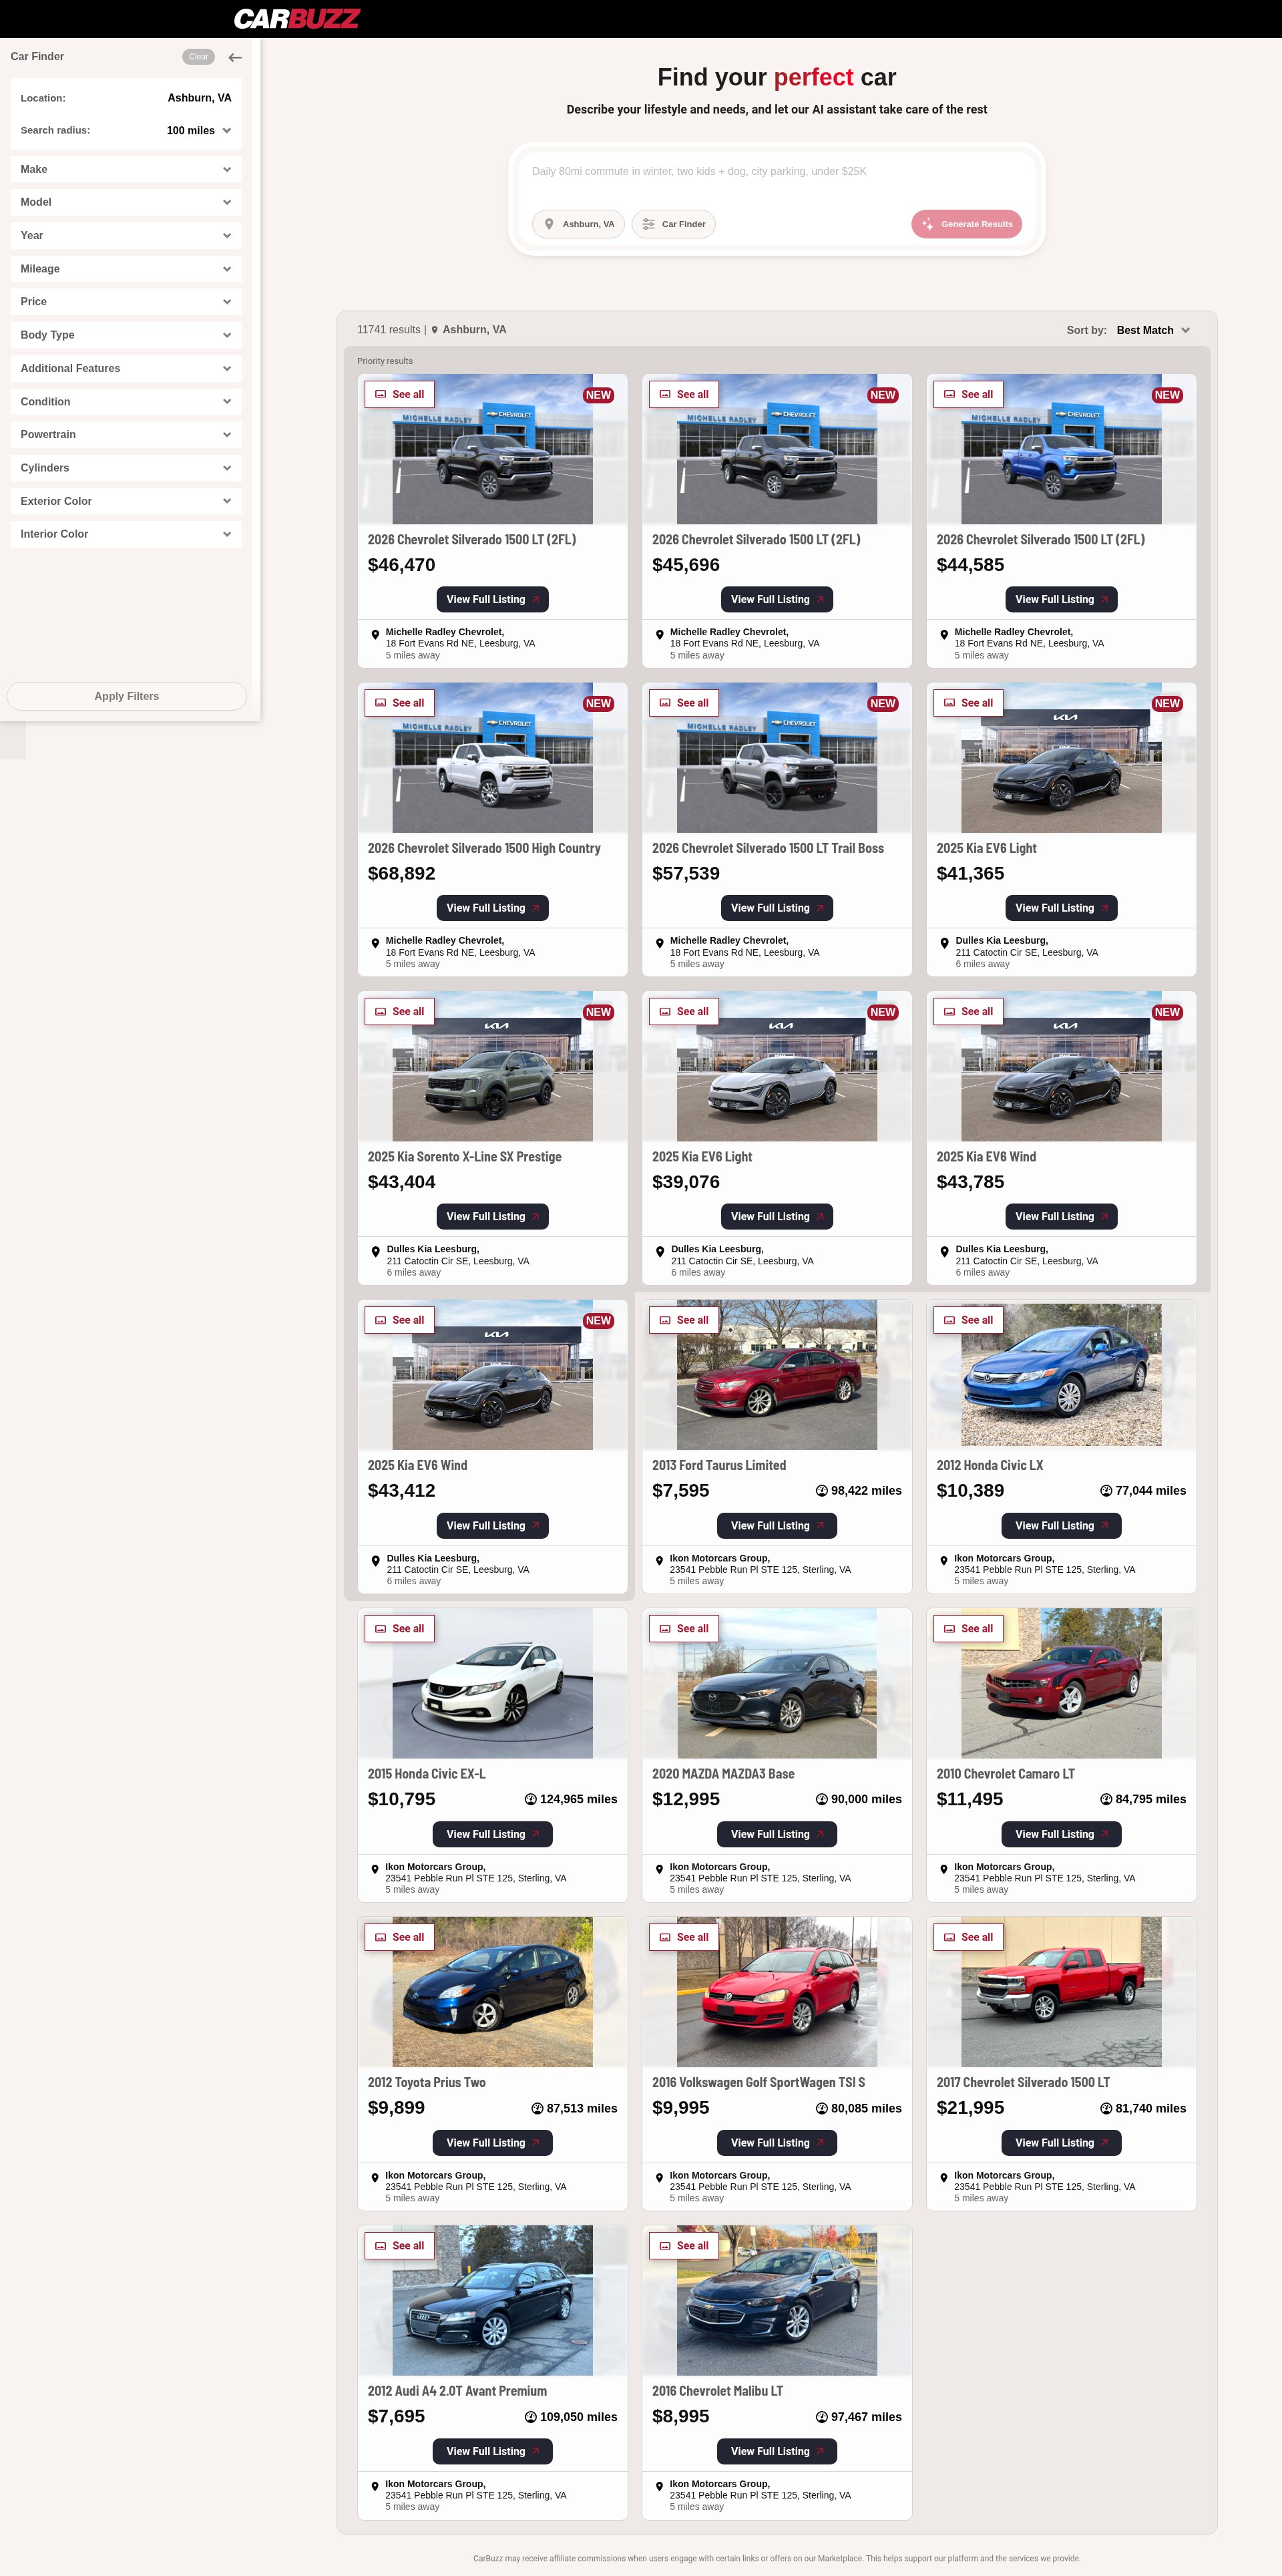The width and height of the screenshot is (1282, 2576).
Task: Expand the Year filter
Action: pos(126,235)
